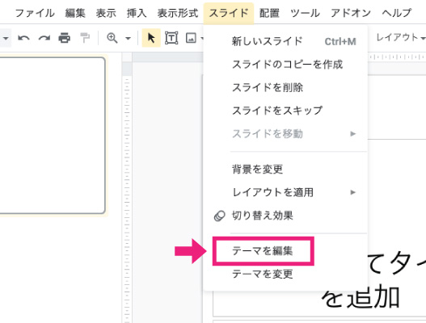Choose テーマを変更 from the menu
This screenshot has height=323, width=426.
coord(262,274)
